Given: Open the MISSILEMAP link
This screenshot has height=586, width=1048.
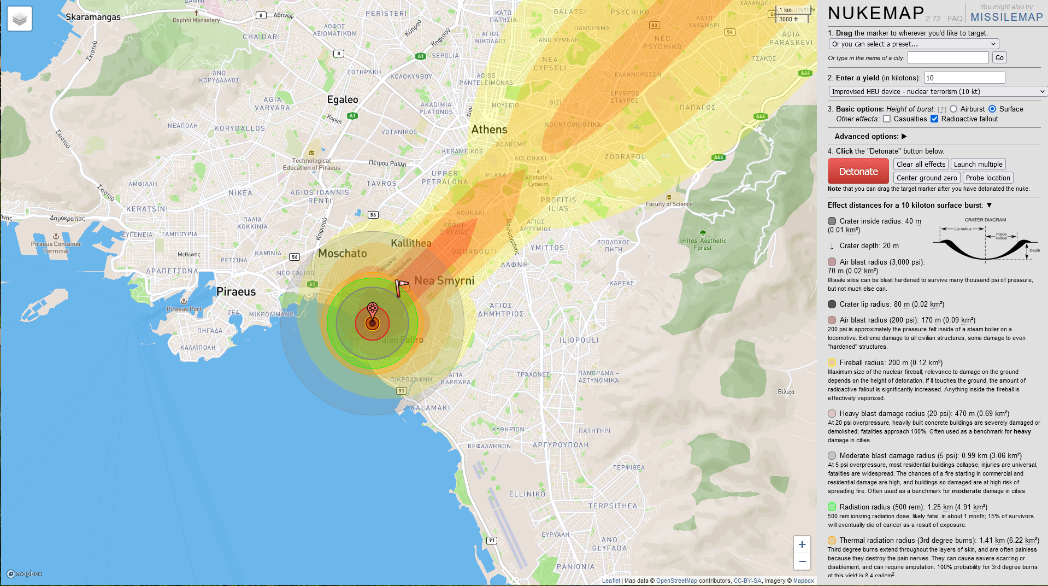Looking at the screenshot, I should [1006, 17].
